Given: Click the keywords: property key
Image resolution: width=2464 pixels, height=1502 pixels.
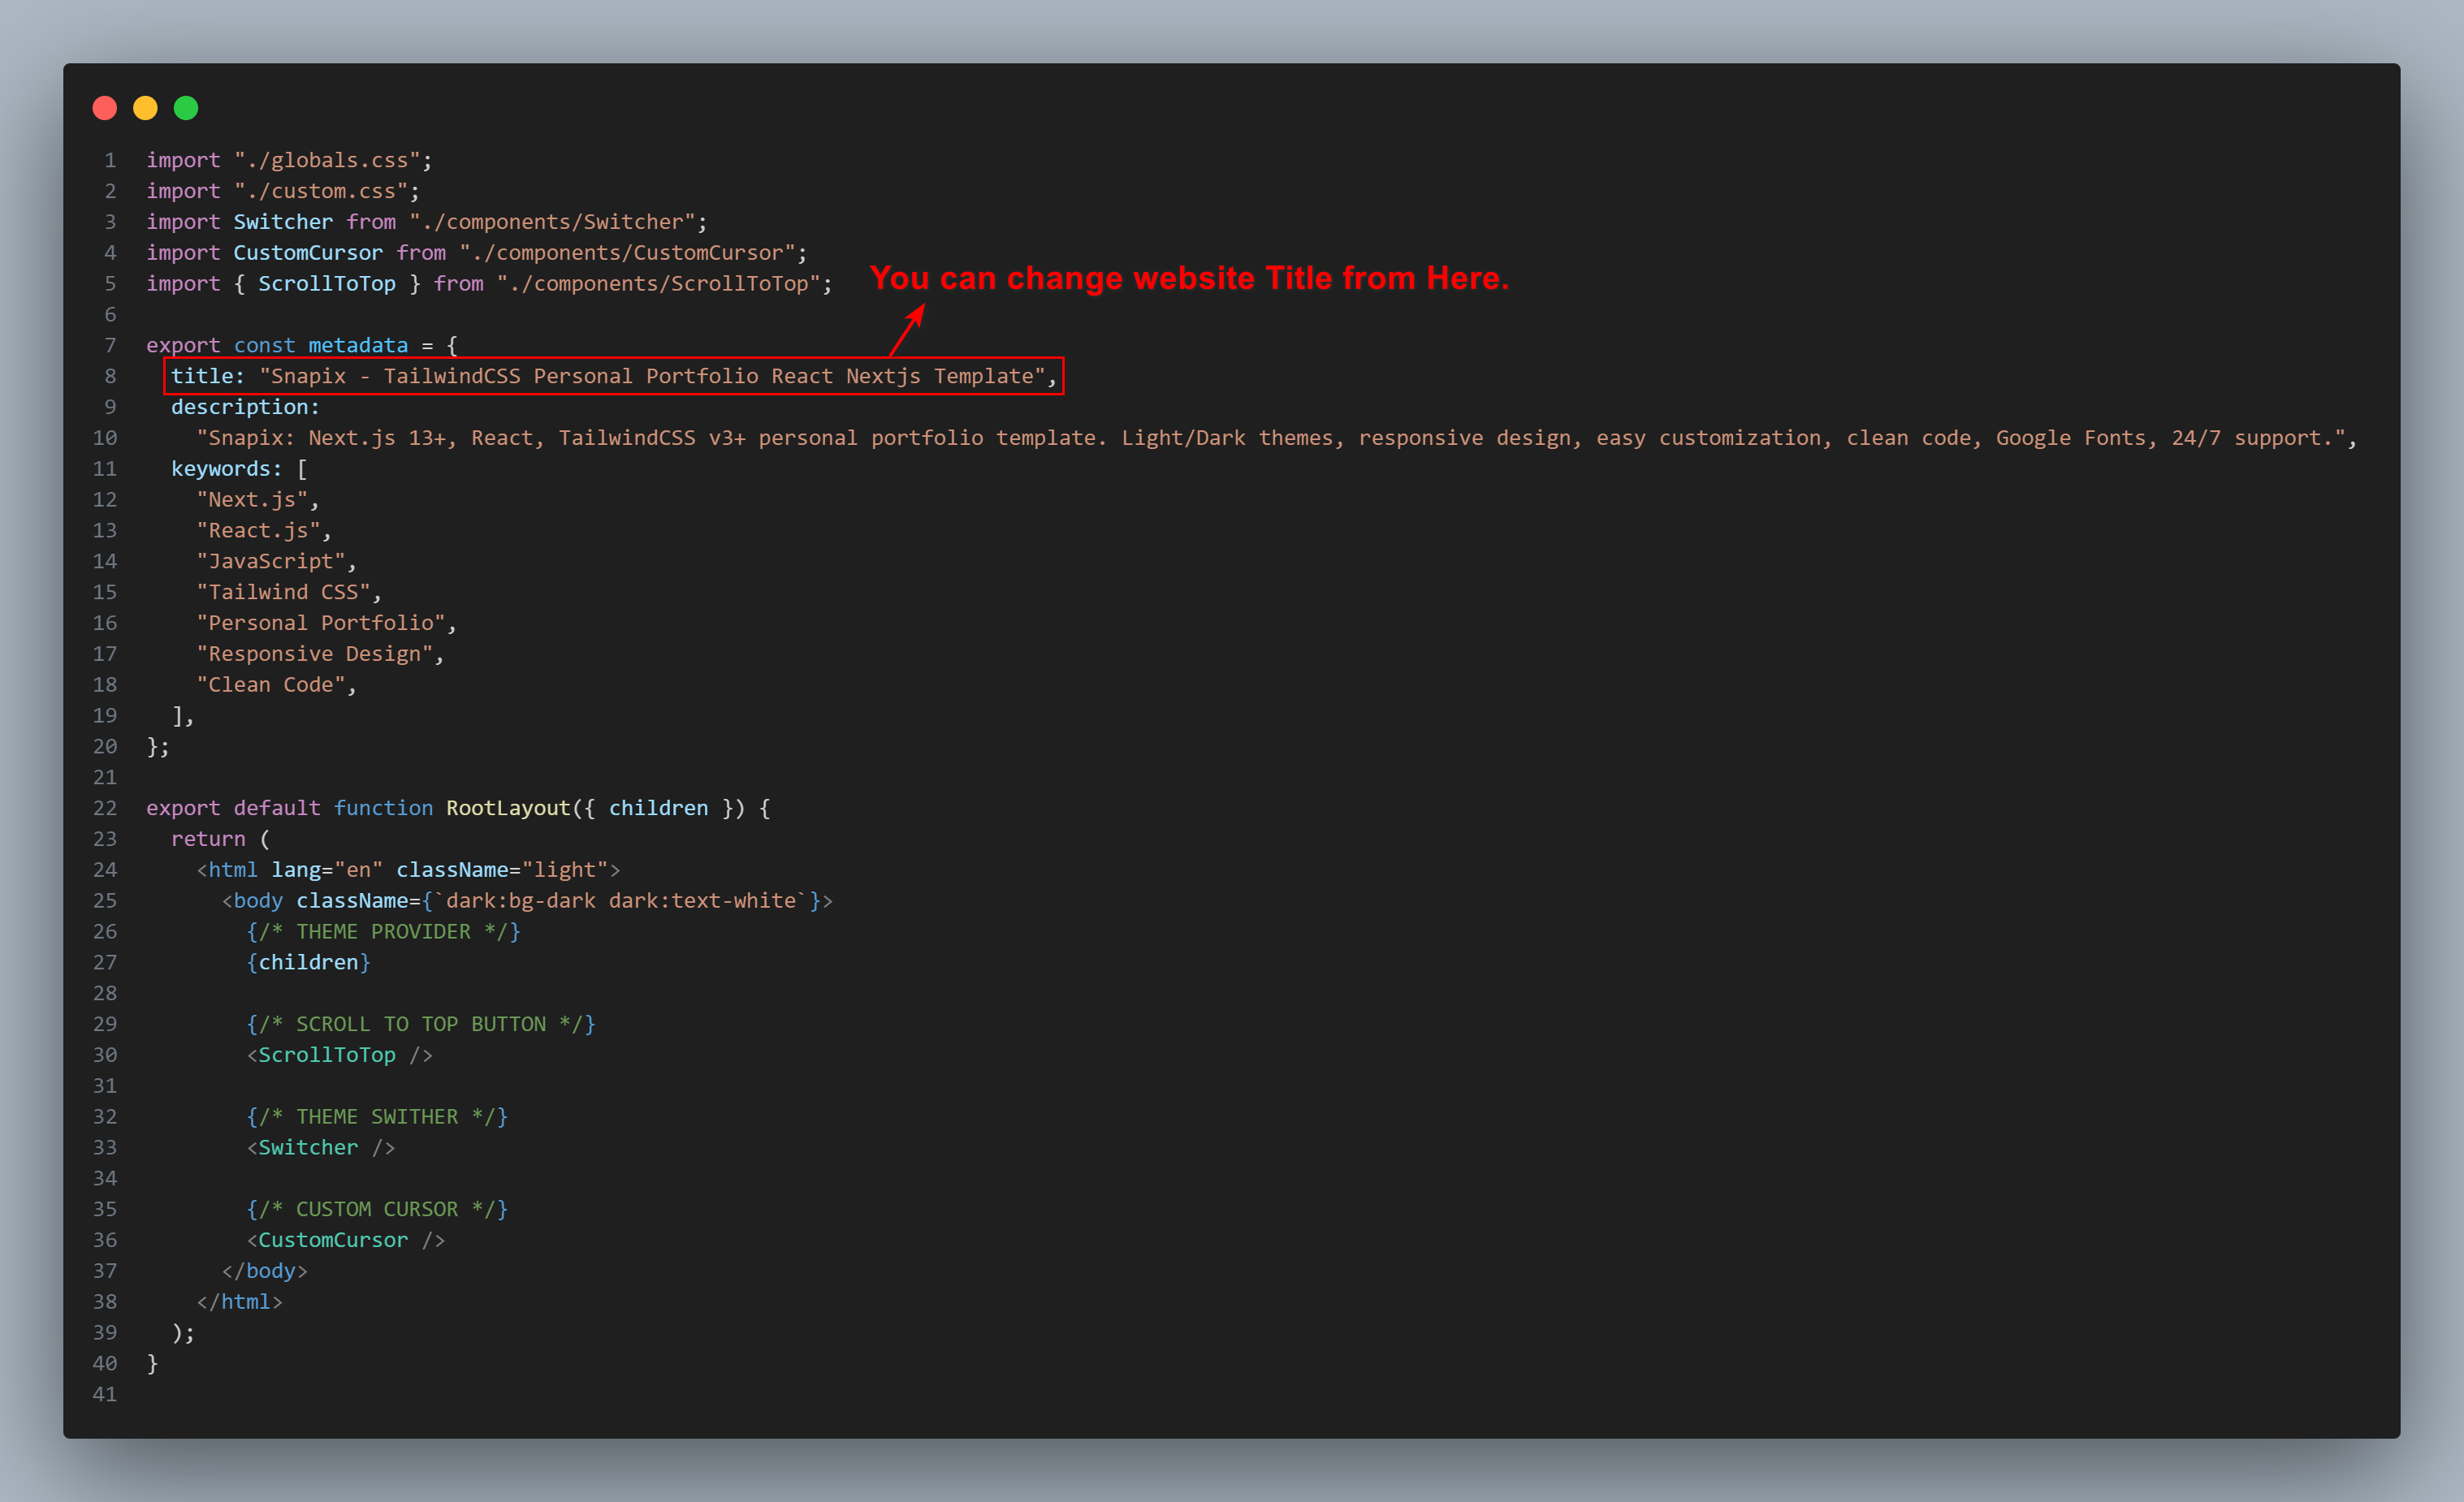Looking at the screenshot, I should pos(227,469).
